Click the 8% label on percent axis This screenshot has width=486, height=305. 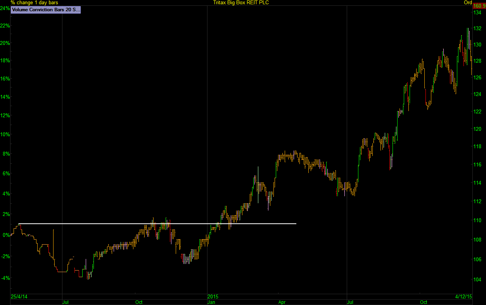click(6, 154)
